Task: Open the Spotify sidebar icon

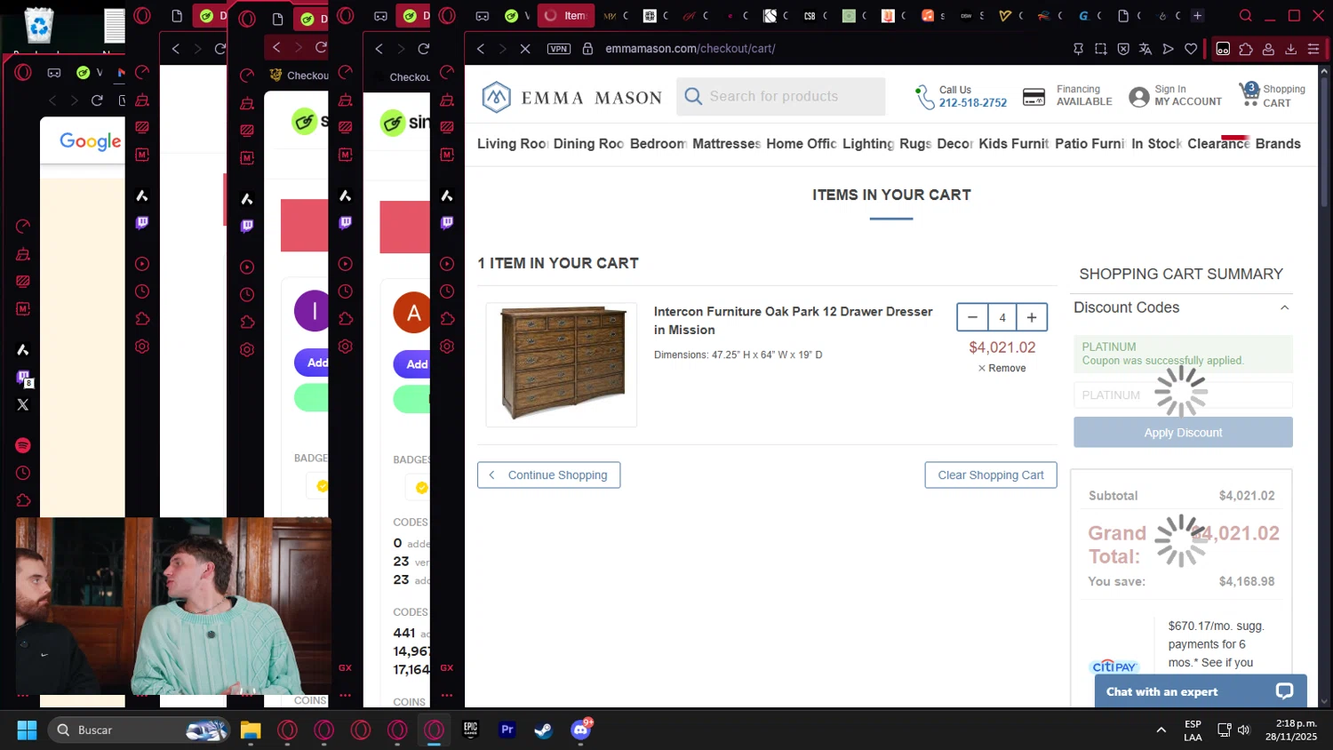Action: (x=23, y=445)
